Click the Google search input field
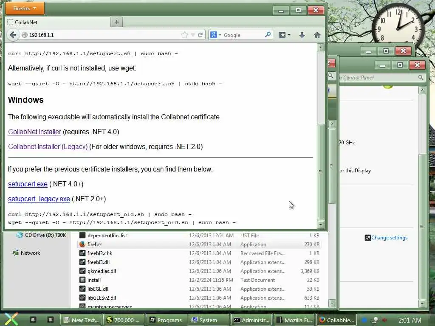 click(243, 35)
